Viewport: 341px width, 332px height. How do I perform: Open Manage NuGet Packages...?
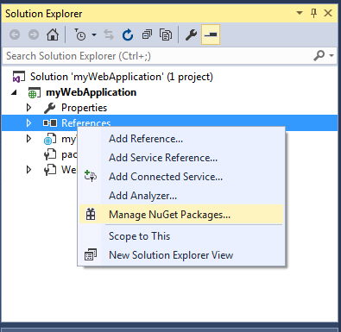pyautogui.click(x=181, y=215)
